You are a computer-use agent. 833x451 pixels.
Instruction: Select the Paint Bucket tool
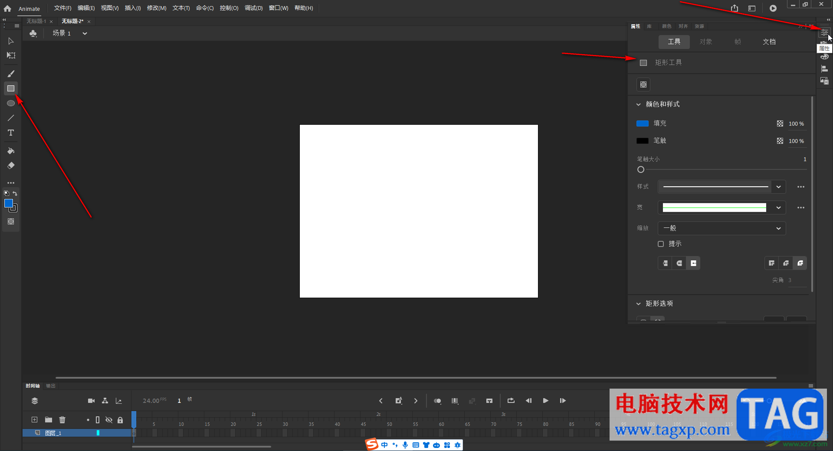pos(11,151)
